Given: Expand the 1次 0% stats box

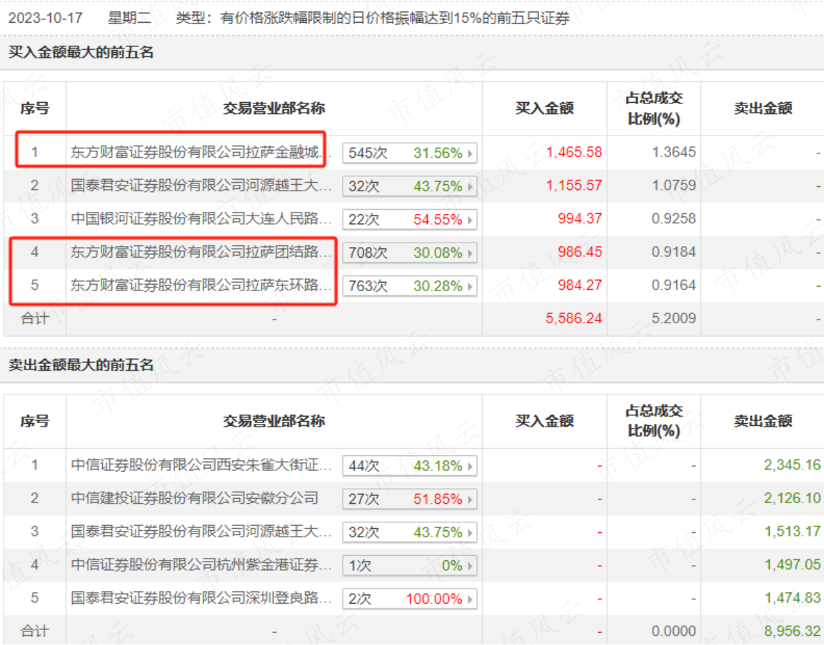Looking at the screenshot, I should (x=410, y=565).
